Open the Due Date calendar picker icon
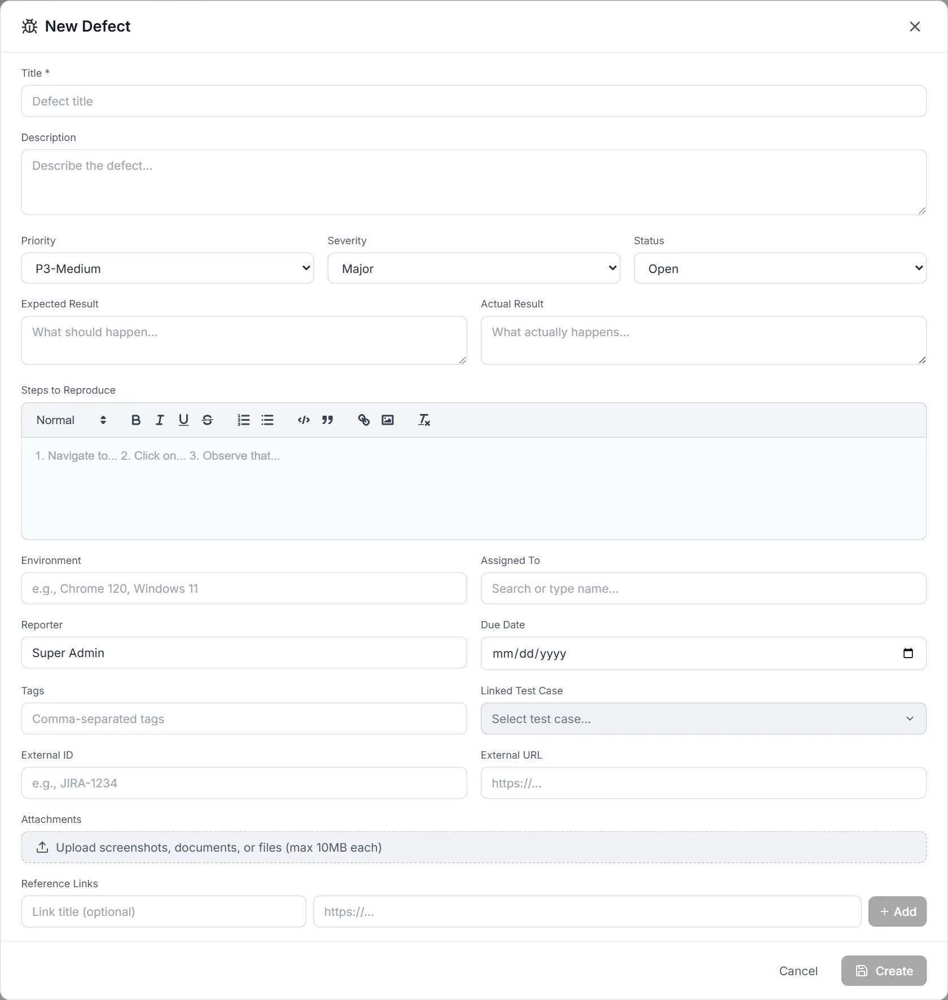This screenshot has height=1000, width=948. (908, 653)
